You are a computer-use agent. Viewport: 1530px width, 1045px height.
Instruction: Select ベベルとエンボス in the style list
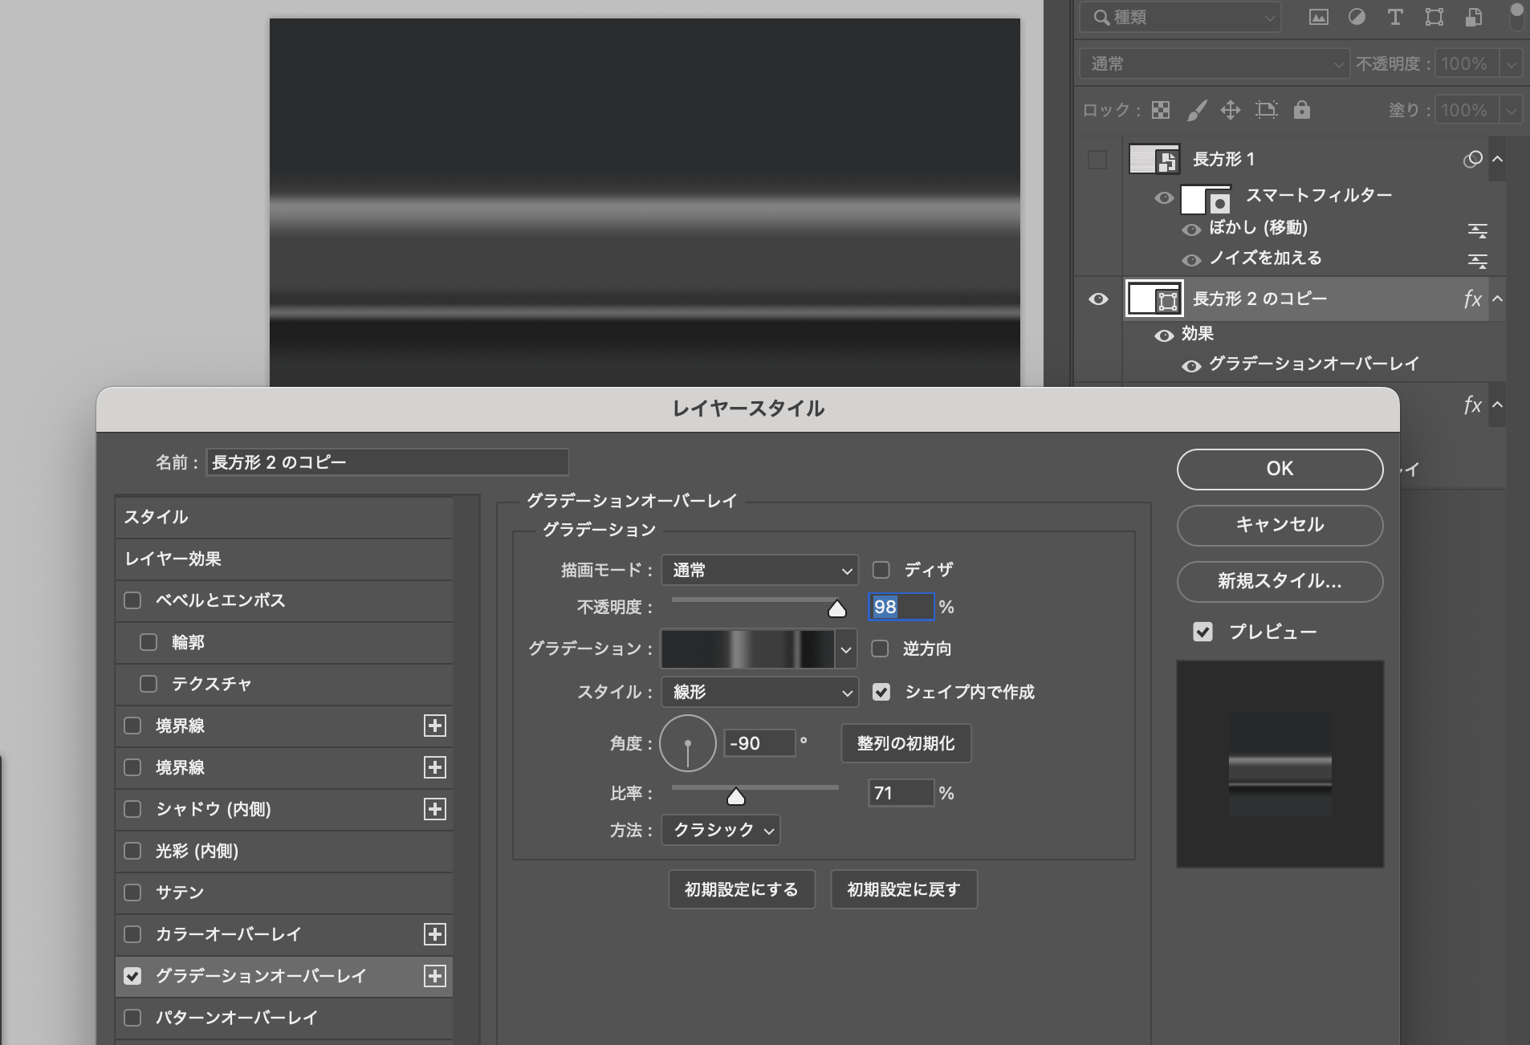click(x=220, y=600)
